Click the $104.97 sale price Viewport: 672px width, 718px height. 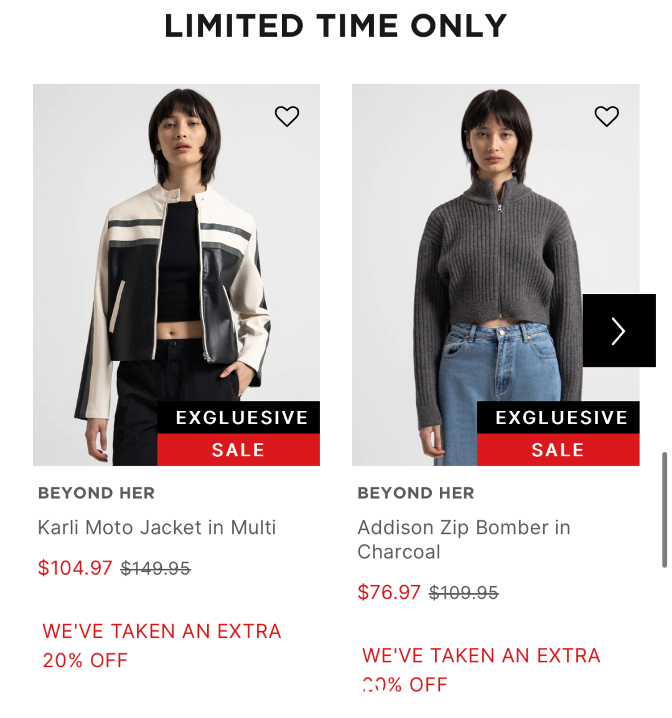(x=75, y=568)
